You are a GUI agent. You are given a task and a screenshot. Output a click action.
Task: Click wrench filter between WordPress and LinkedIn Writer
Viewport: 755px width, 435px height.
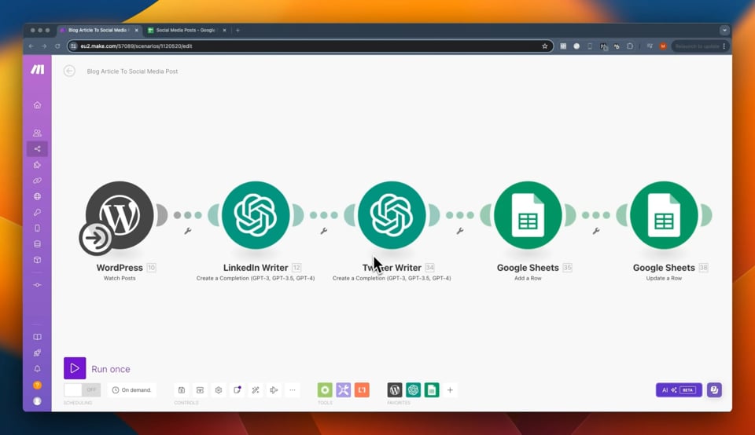click(x=188, y=231)
